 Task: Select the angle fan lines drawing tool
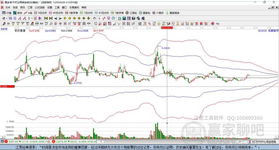[x=100, y=24]
